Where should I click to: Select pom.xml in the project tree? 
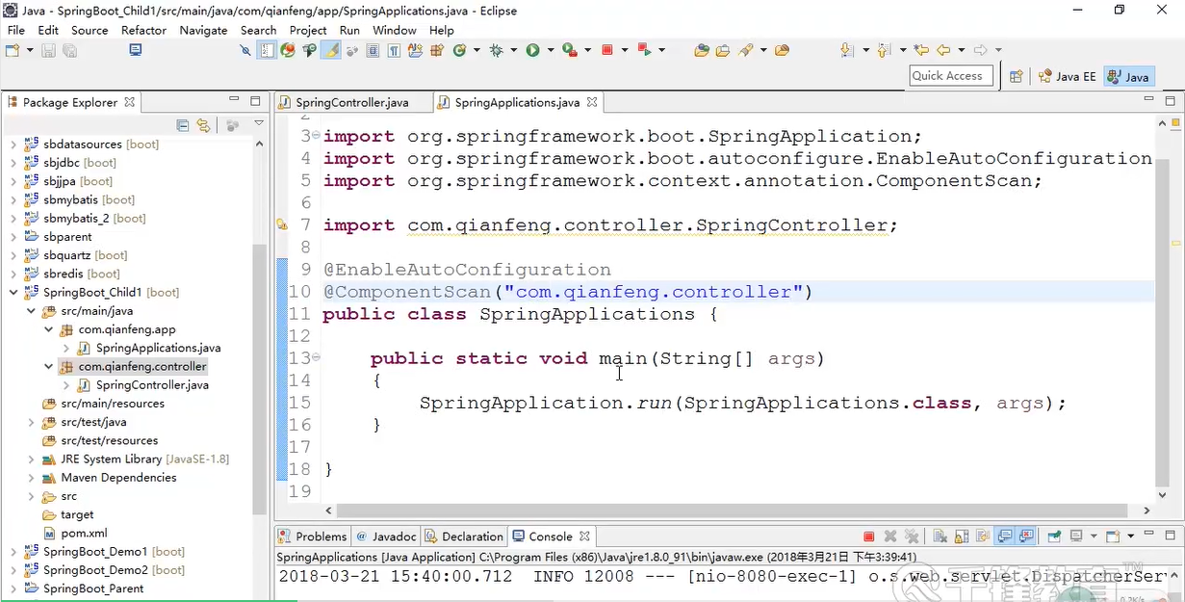pyautogui.click(x=84, y=533)
